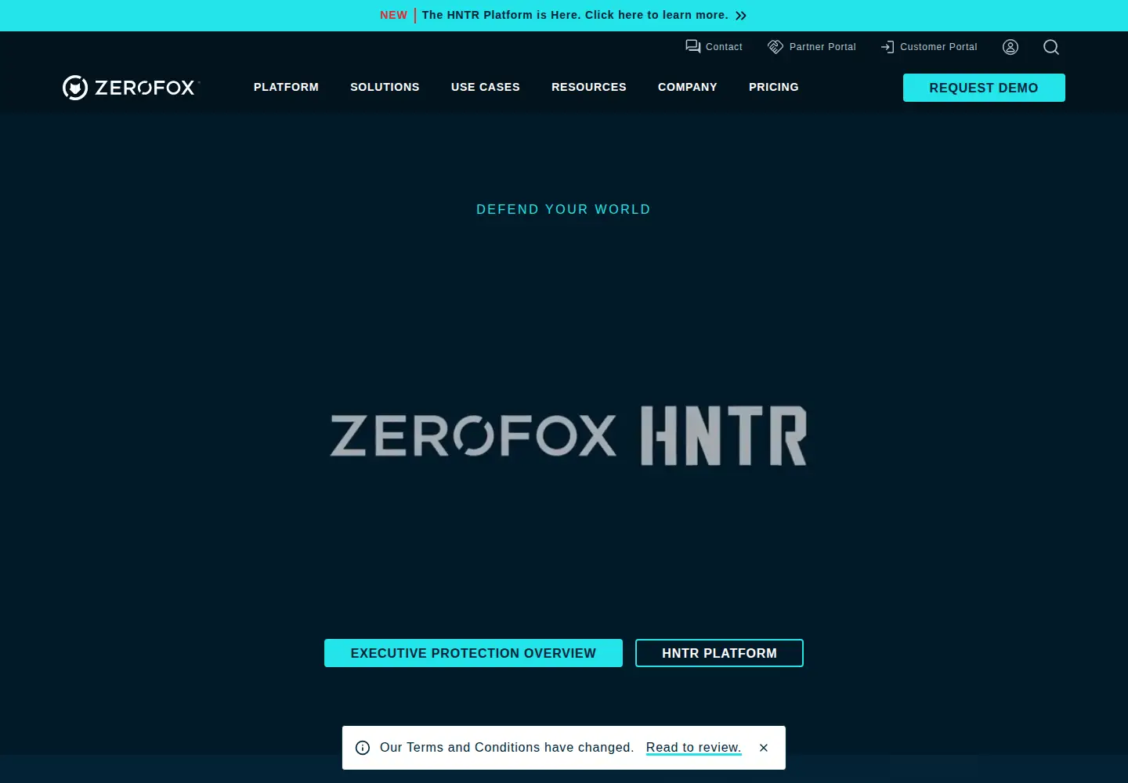The width and height of the screenshot is (1128, 783).
Task: Click the red NEW label in banner
Action: point(393,15)
